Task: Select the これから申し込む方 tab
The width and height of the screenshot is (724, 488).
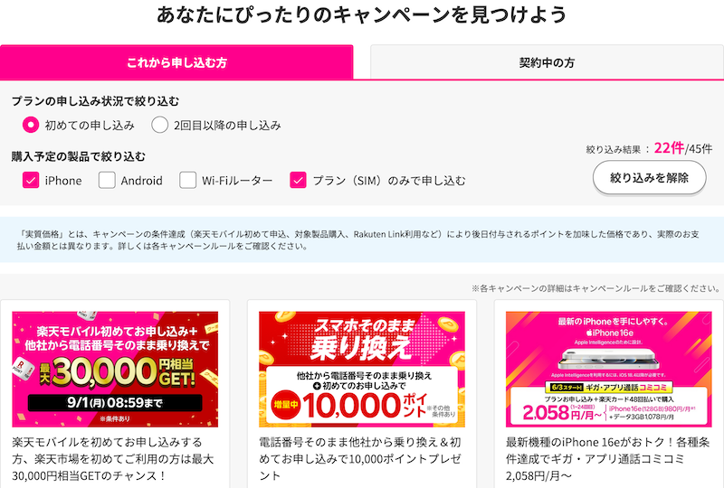Action: tap(176, 62)
